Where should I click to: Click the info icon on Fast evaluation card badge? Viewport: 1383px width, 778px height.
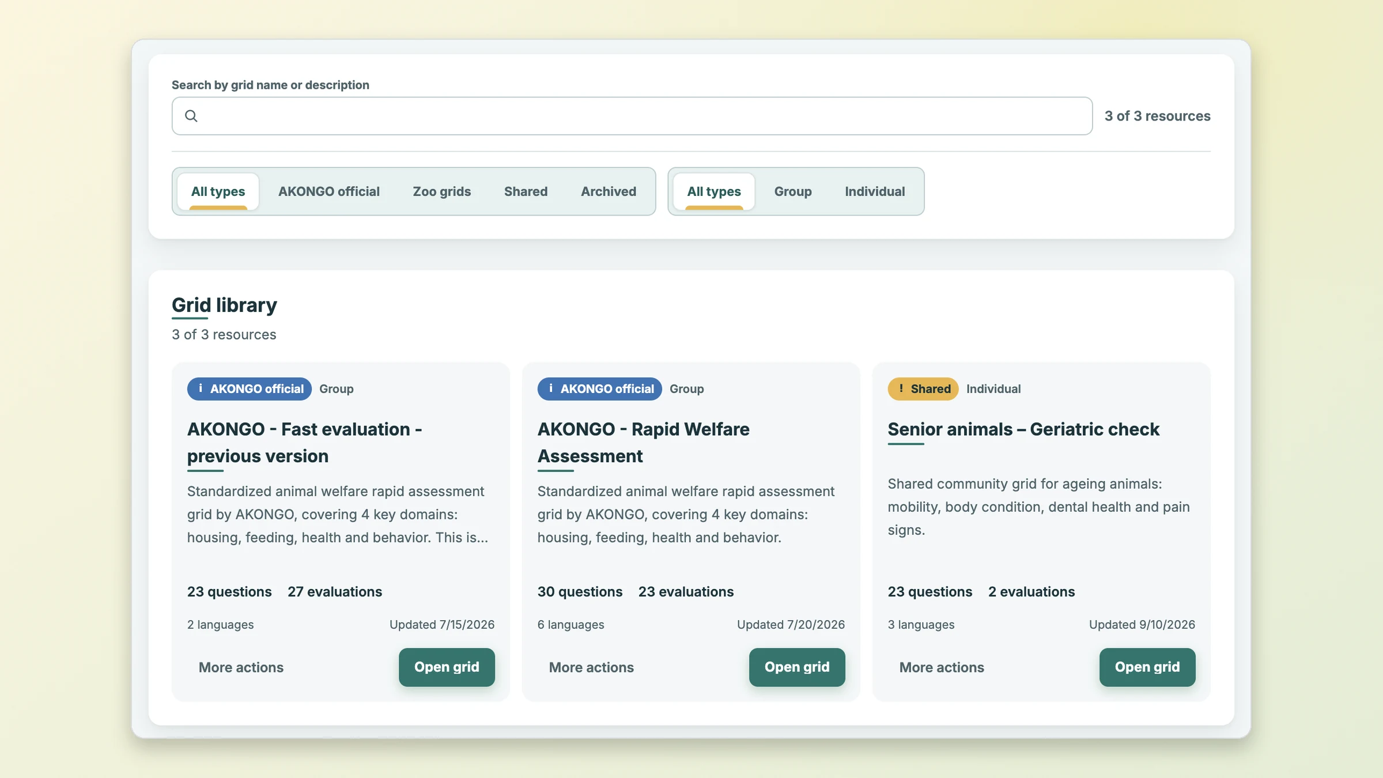click(x=200, y=388)
